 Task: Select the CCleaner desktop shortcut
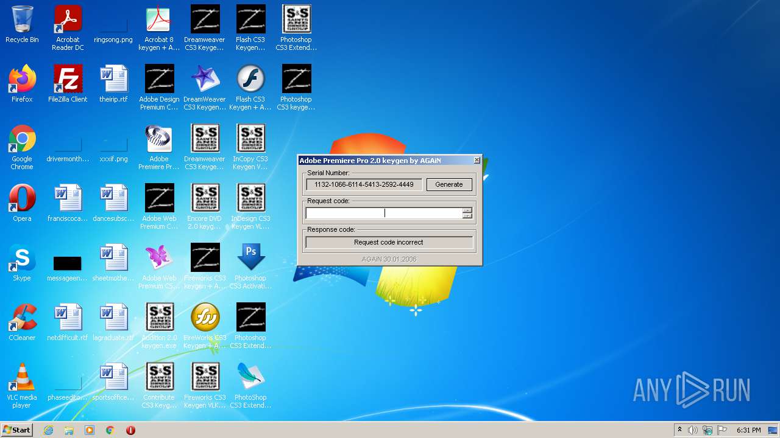[x=22, y=322]
